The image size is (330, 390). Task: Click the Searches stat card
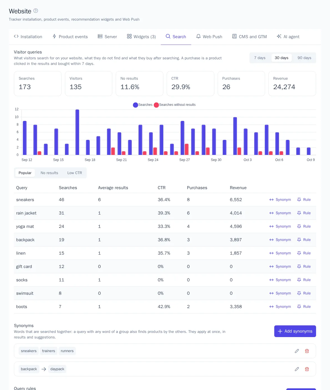pyautogui.click(x=38, y=84)
